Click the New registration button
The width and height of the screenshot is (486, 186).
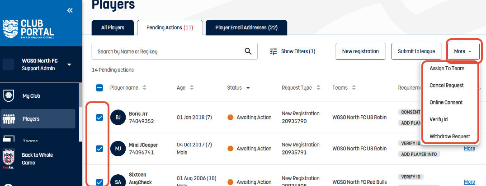tap(360, 51)
